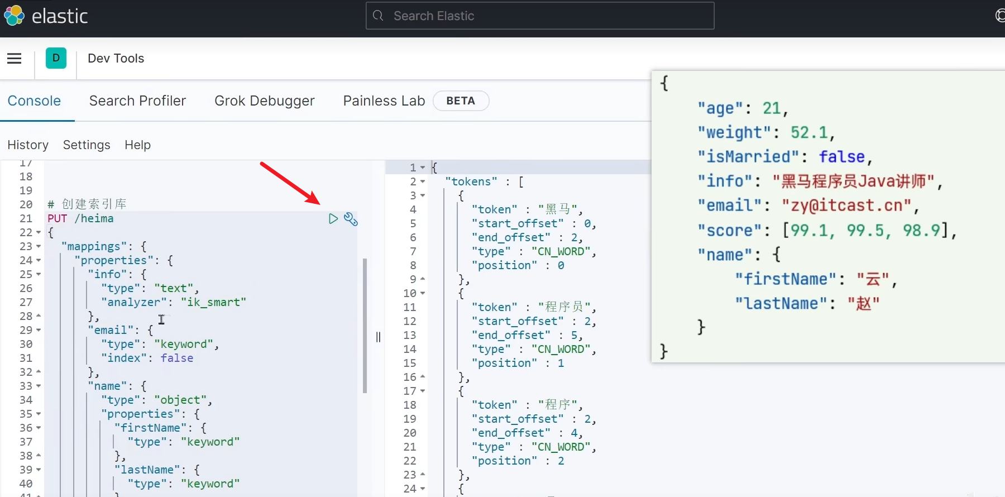Image resolution: width=1005 pixels, height=497 pixels.
Task: Fold nested "properties" at line 35
Action: point(39,414)
